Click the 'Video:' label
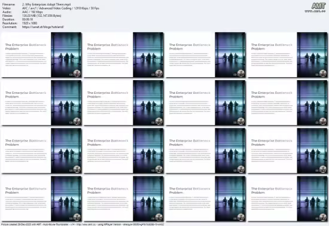The width and height of the screenshot is (329, 226). click(x=7, y=8)
